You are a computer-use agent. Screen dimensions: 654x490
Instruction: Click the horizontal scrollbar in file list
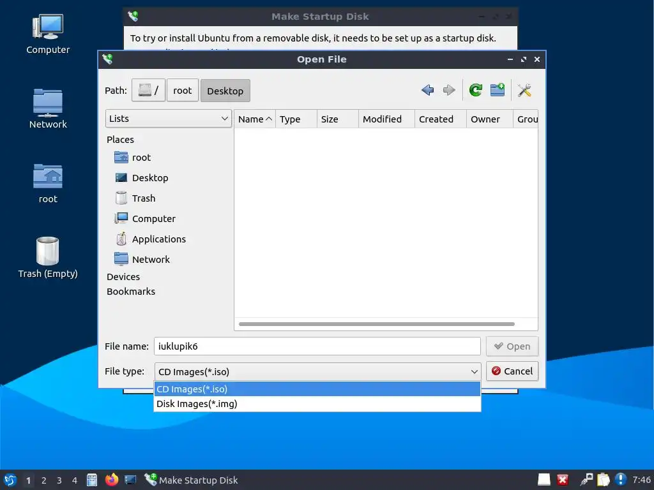tap(377, 324)
